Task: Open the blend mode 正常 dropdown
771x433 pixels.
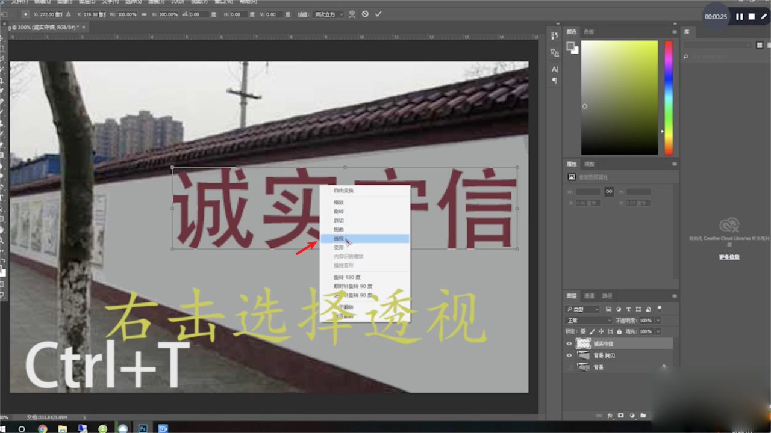Action: coord(589,321)
